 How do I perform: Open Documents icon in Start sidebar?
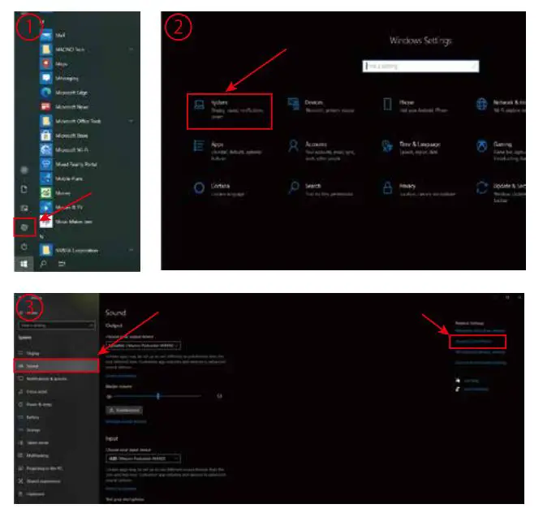click(24, 189)
